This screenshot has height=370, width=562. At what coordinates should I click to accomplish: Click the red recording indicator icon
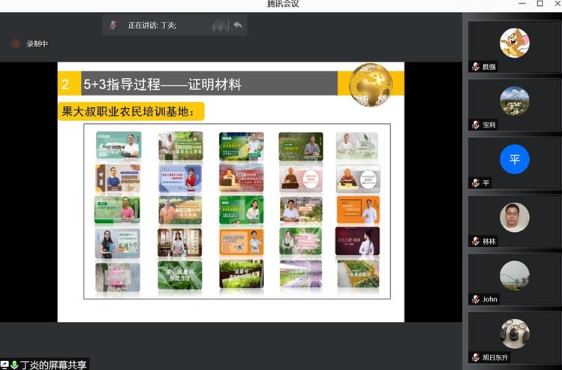[x=15, y=44]
